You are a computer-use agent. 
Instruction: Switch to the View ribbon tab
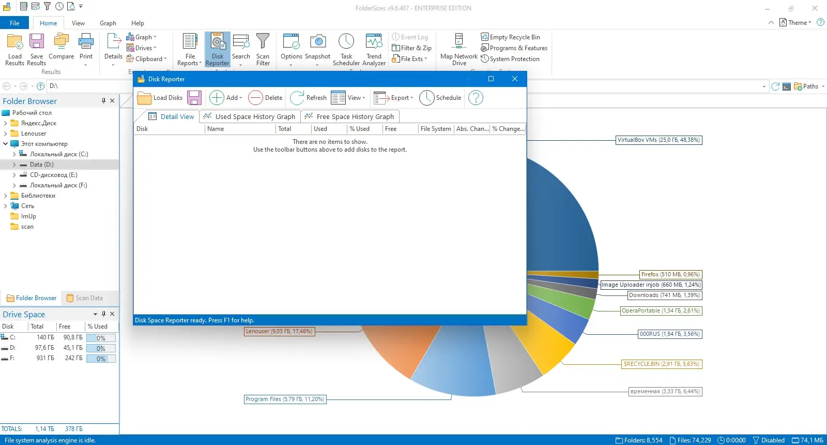pyautogui.click(x=78, y=23)
